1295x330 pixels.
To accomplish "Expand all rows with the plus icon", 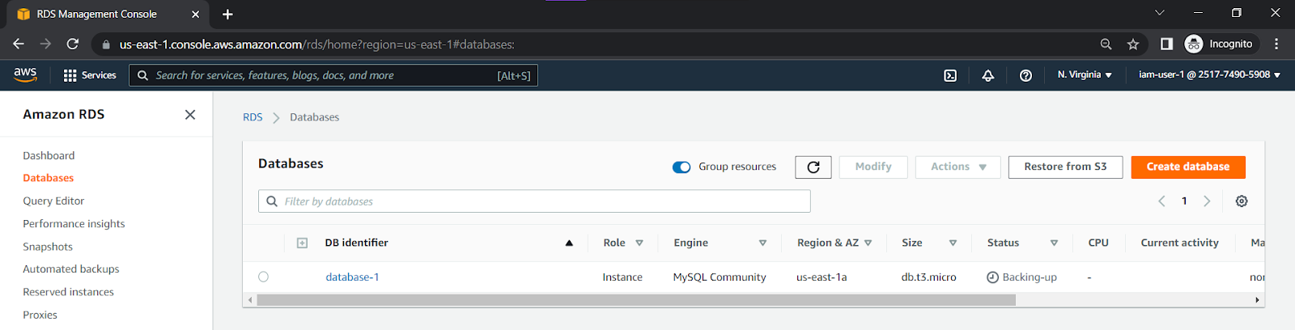I will click(x=302, y=243).
